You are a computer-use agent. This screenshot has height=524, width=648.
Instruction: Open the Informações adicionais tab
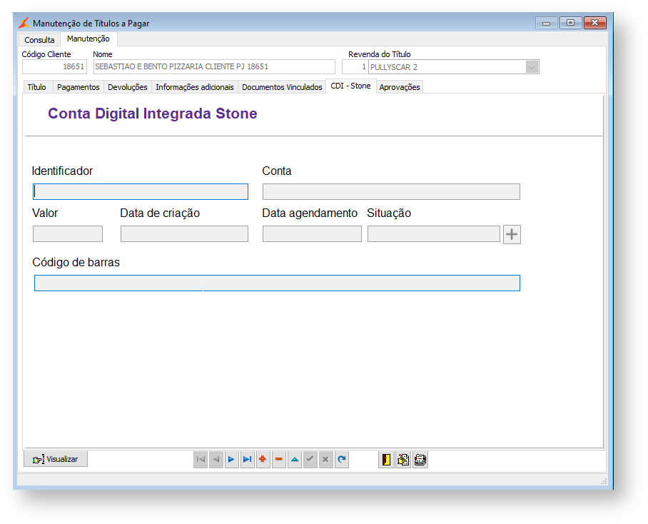195,87
